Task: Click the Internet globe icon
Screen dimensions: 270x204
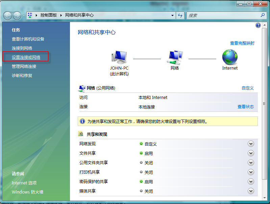Action: pos(230,57)
